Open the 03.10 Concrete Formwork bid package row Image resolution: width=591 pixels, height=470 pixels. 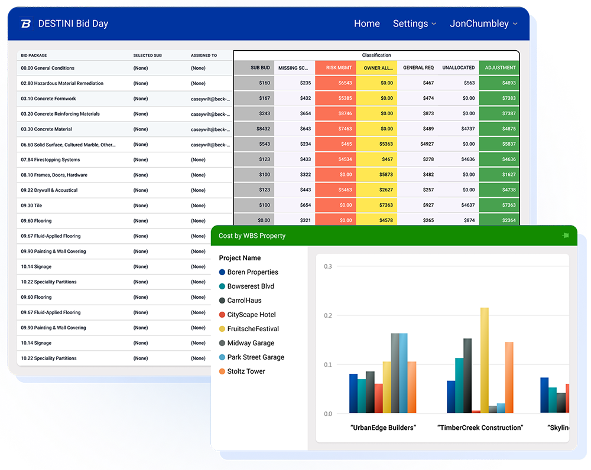[125, 99]
